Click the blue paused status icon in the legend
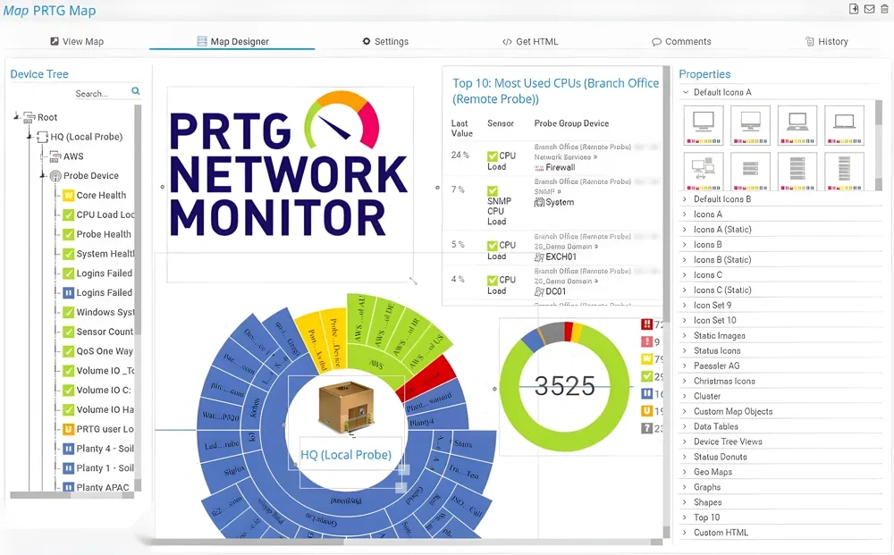The image size is (894, 555). point(646,393)
